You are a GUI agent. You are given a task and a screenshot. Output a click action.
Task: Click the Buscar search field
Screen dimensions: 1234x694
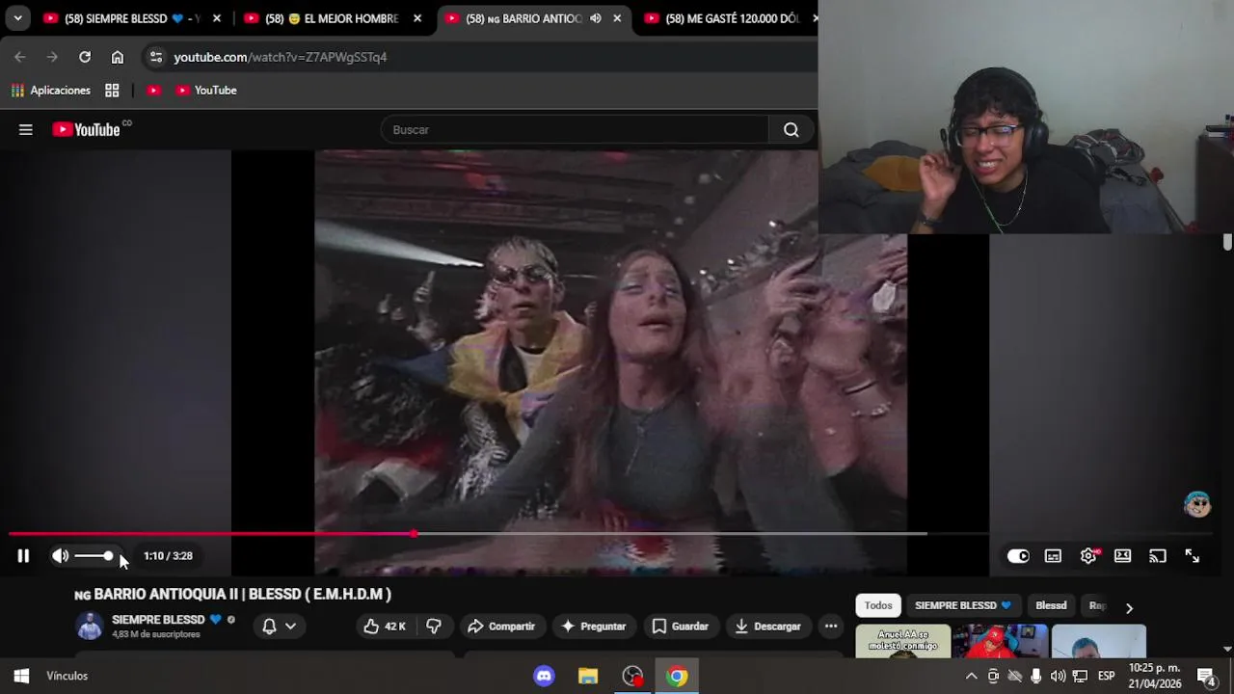tap(575, 129)
